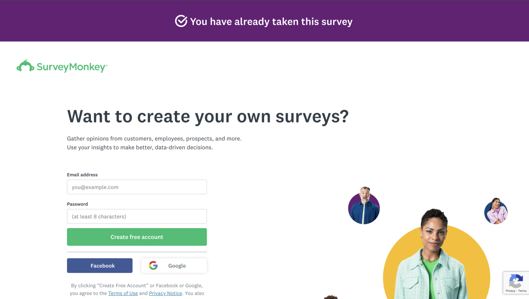The width and height of the screenshot is (529, 299).
Task: Click the SurveyMonkey wordmark text
Action: pyautogui.click(x=71, y=67)
